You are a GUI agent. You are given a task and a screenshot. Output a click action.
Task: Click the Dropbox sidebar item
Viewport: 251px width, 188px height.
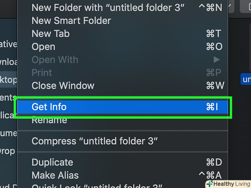click(x=8, y=151)
